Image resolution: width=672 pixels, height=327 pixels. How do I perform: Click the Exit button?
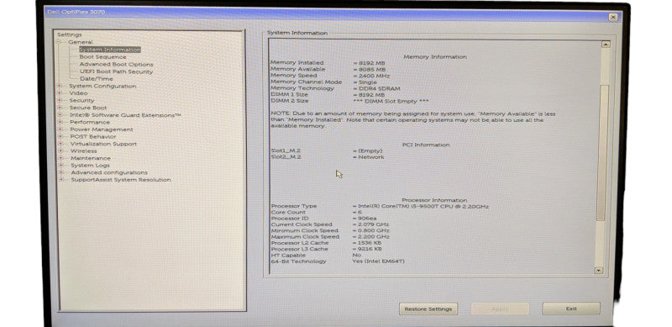pyautogui.click(x=571, y=309)
